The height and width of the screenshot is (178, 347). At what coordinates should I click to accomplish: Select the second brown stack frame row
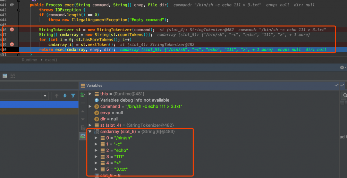39,111
